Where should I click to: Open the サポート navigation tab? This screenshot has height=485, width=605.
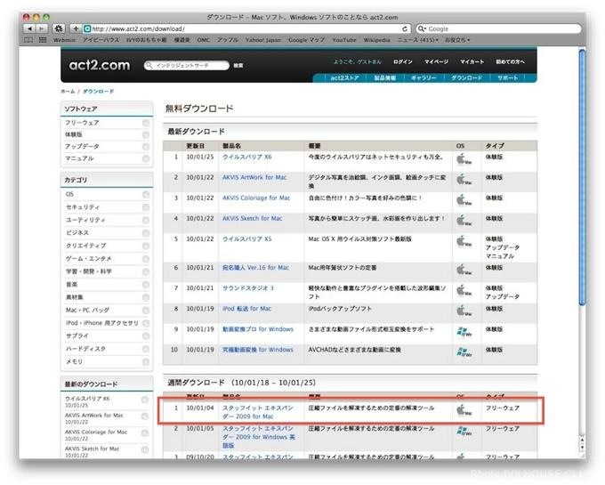point(508,78)
